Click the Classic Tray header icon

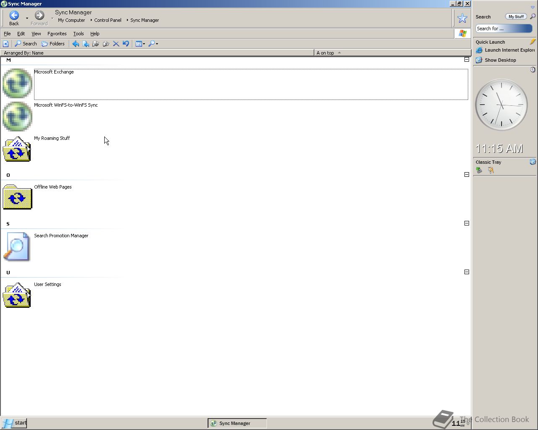[x=533, y=162]
